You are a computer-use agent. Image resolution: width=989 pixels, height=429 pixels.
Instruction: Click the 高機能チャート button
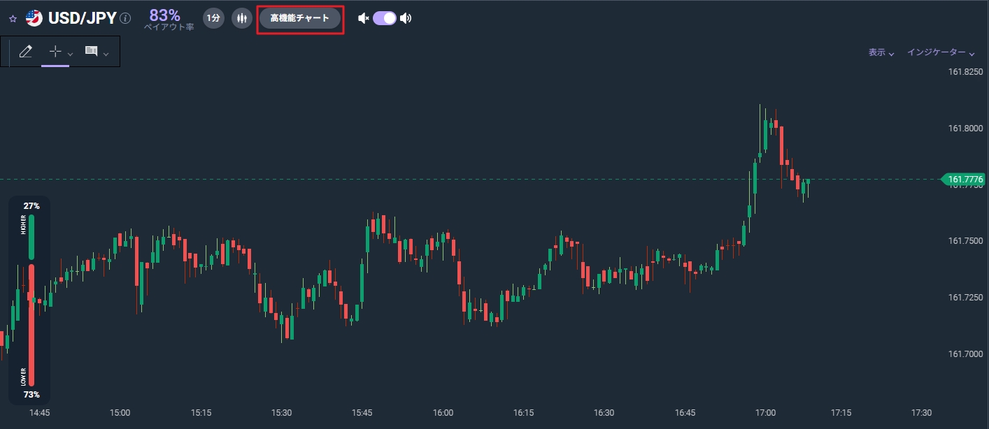tap(300, 18)
